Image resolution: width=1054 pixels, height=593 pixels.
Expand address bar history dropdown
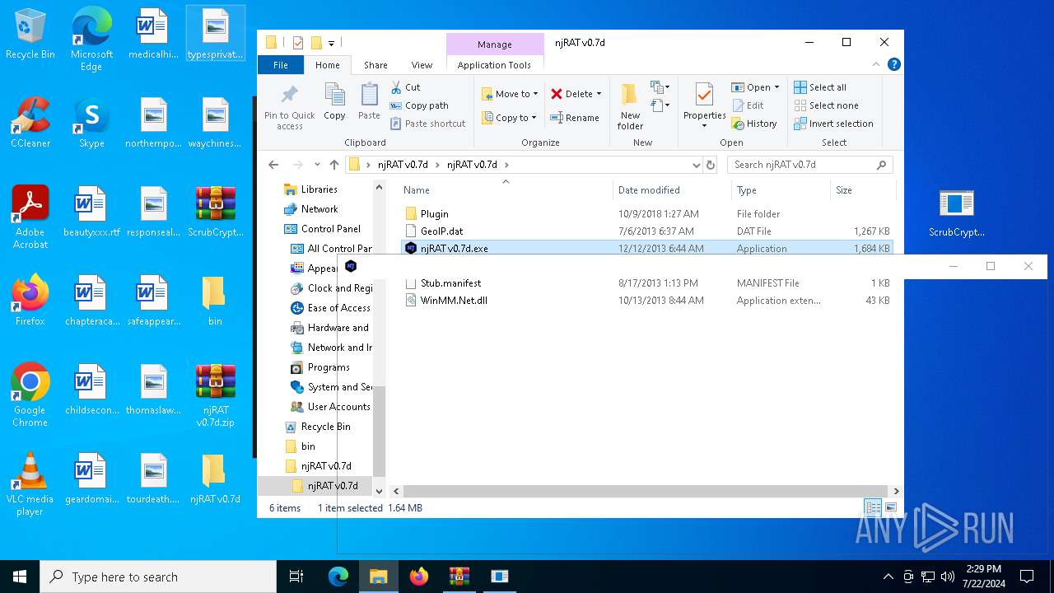pyautogui.click(x=697, y=165)
